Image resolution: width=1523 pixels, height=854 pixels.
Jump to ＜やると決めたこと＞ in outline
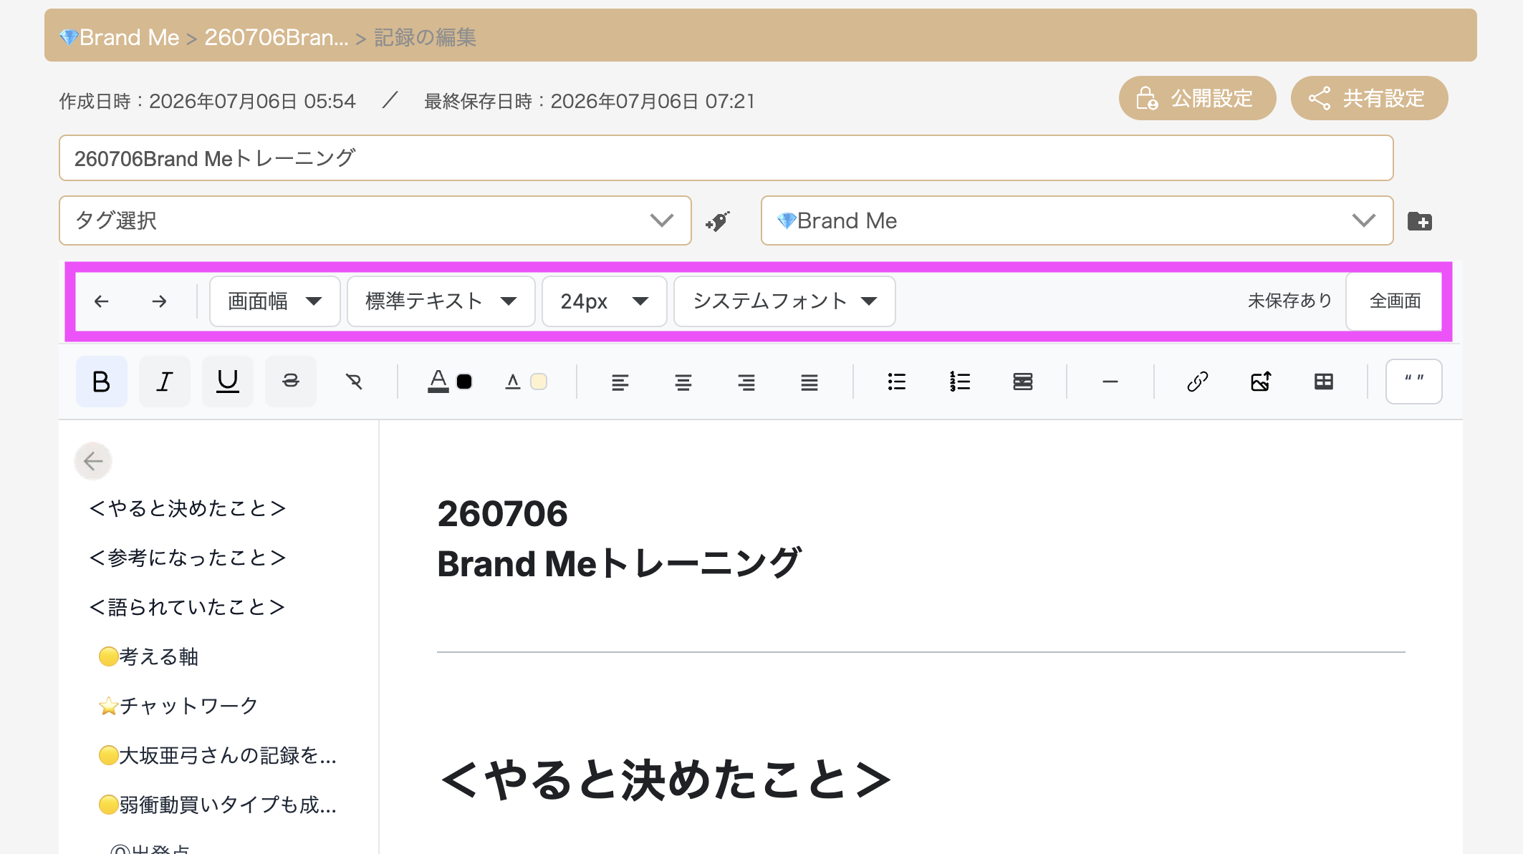(x=187, y=508)
